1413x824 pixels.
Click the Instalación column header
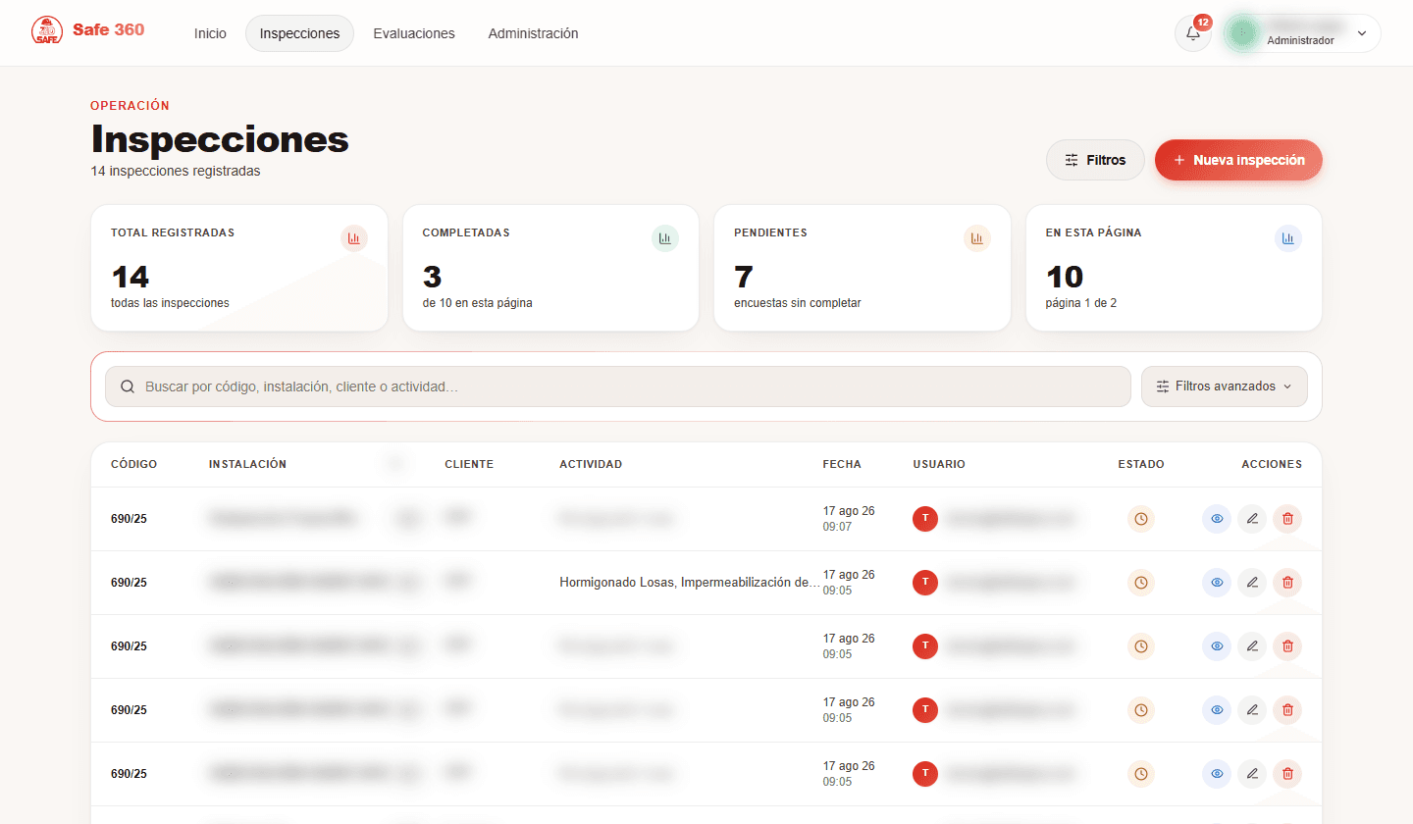click(x=247, y=464)
